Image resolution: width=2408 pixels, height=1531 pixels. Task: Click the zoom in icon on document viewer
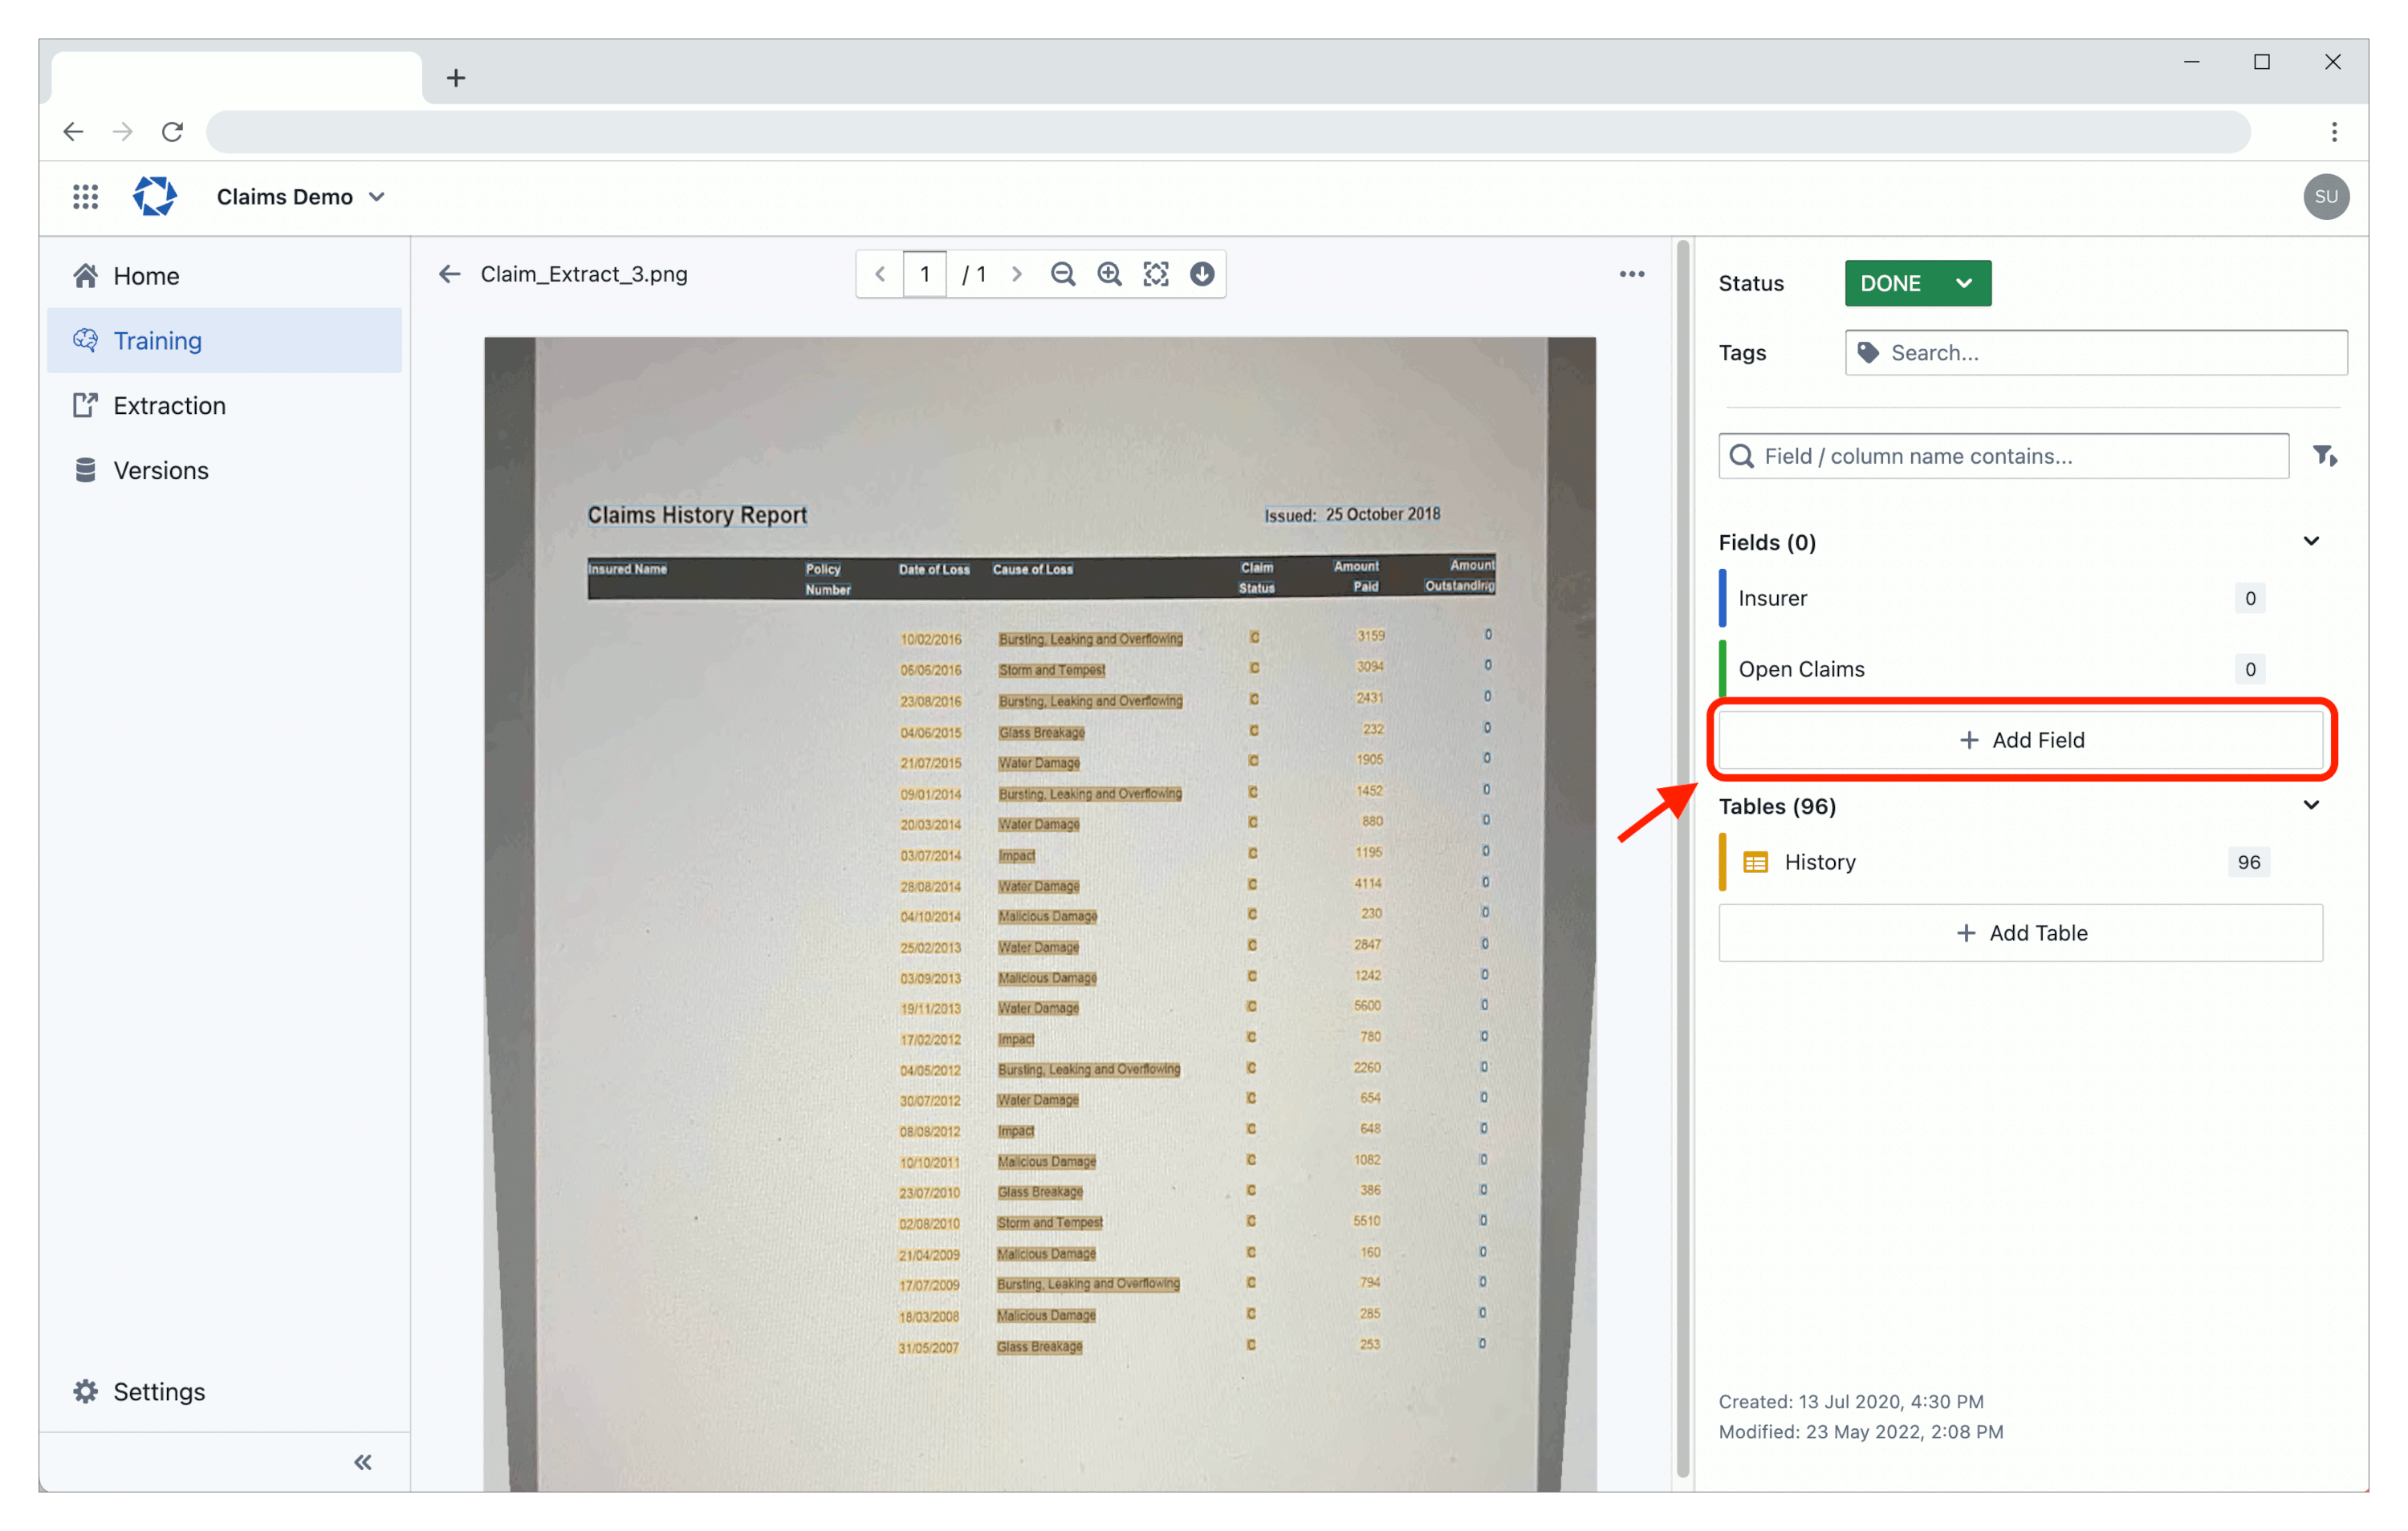(1111, 275)
